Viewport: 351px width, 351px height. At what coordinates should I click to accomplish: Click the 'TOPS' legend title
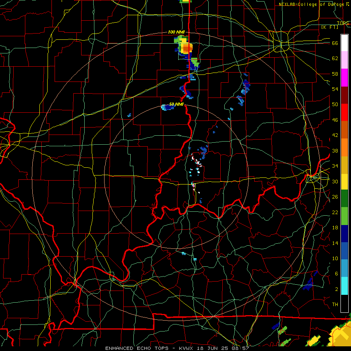pos(343,23)
